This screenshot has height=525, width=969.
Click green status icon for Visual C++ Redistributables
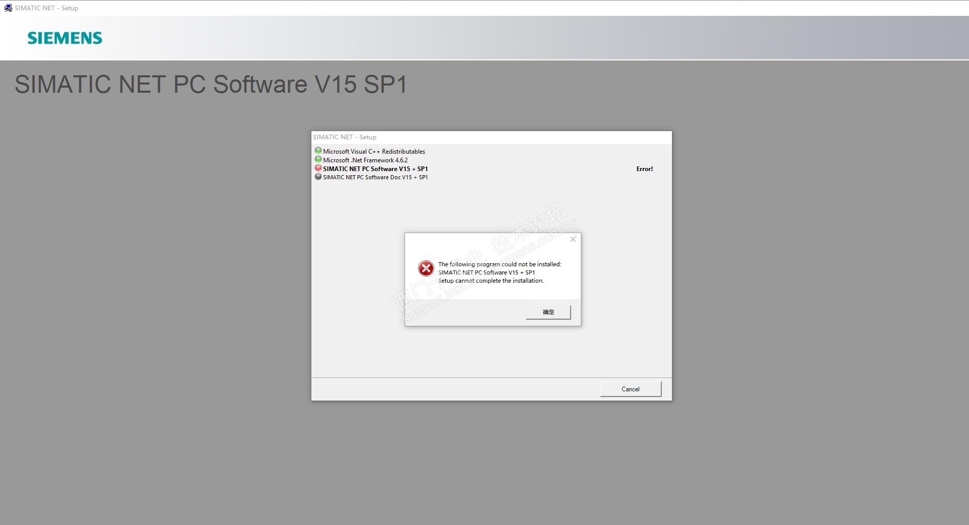point(318,151)
